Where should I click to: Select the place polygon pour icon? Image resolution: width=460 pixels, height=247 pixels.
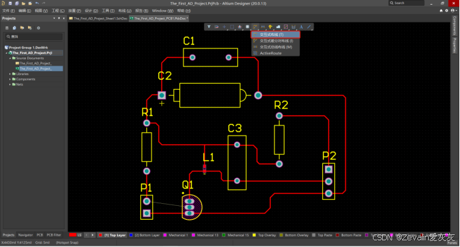278,27
